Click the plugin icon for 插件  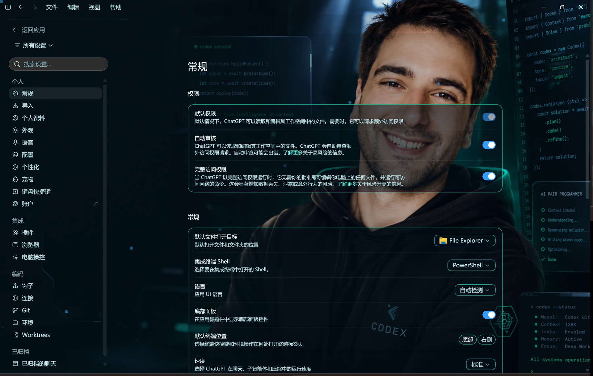click(15, 233)
